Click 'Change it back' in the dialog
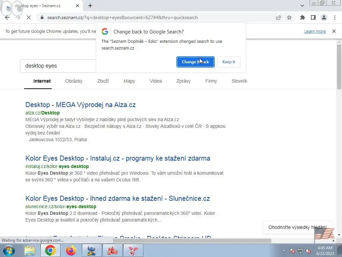 (195, 62)
